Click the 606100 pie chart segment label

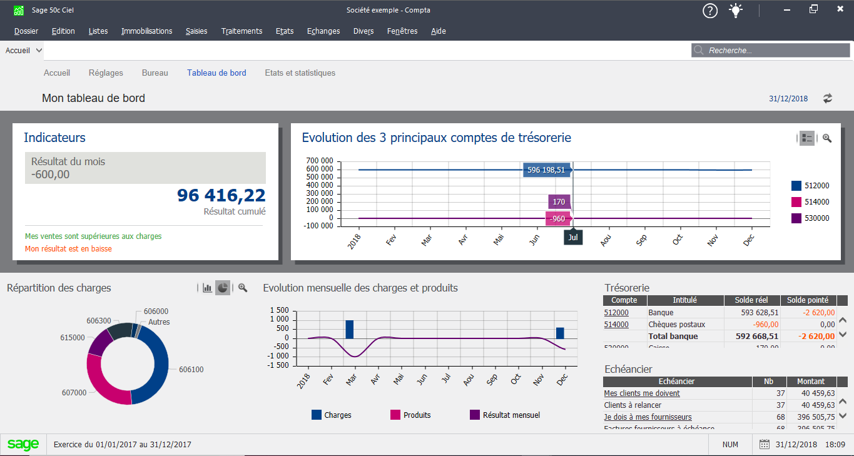pyautogui.click(x=191, y=370)
